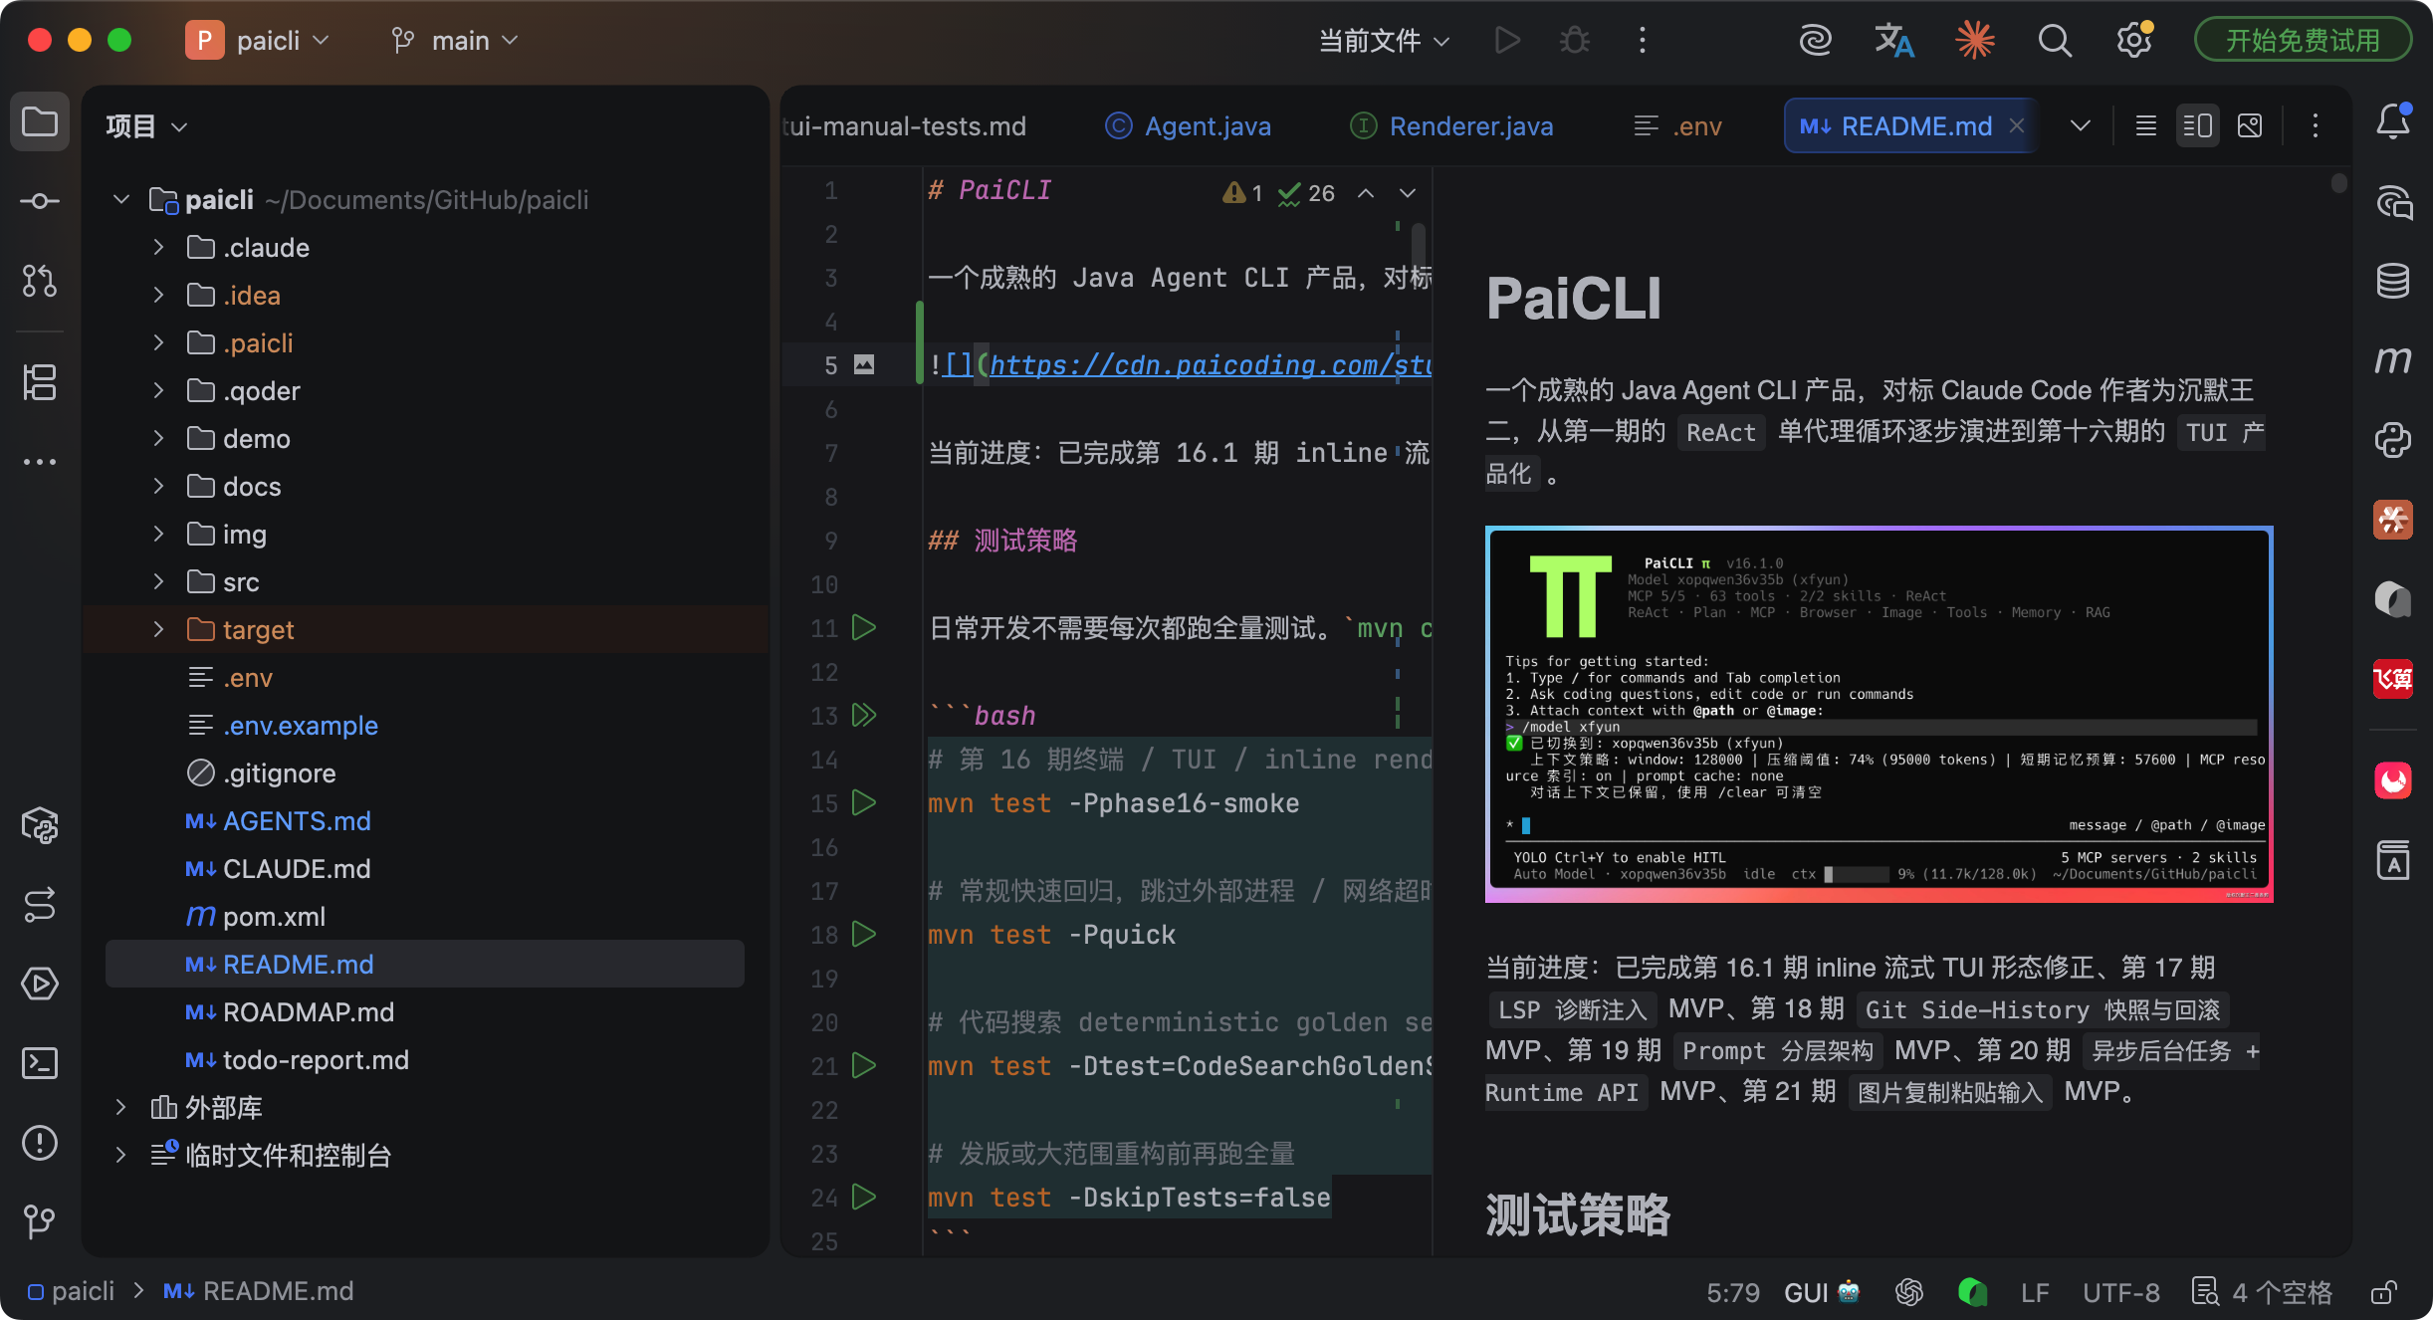
Task: Select the .gitignore file
Action: [x=280, y=772]
